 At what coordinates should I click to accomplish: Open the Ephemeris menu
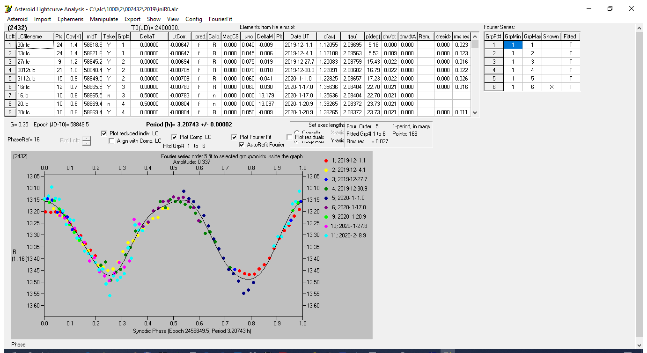pyautogui.click(x=70, y=19)
